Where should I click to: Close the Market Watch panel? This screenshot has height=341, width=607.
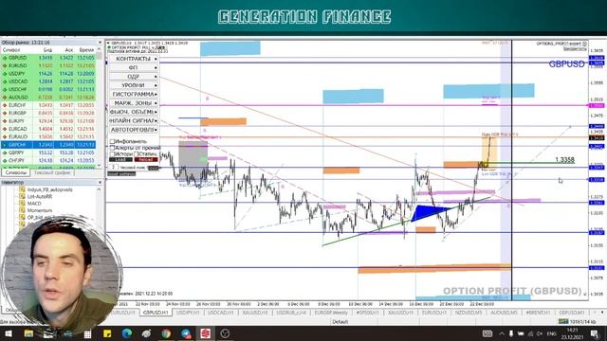pos(100,42)
